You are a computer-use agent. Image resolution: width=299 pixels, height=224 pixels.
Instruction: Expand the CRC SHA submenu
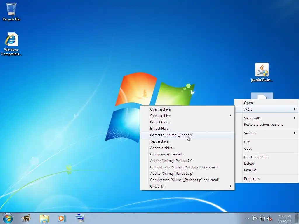187,186
